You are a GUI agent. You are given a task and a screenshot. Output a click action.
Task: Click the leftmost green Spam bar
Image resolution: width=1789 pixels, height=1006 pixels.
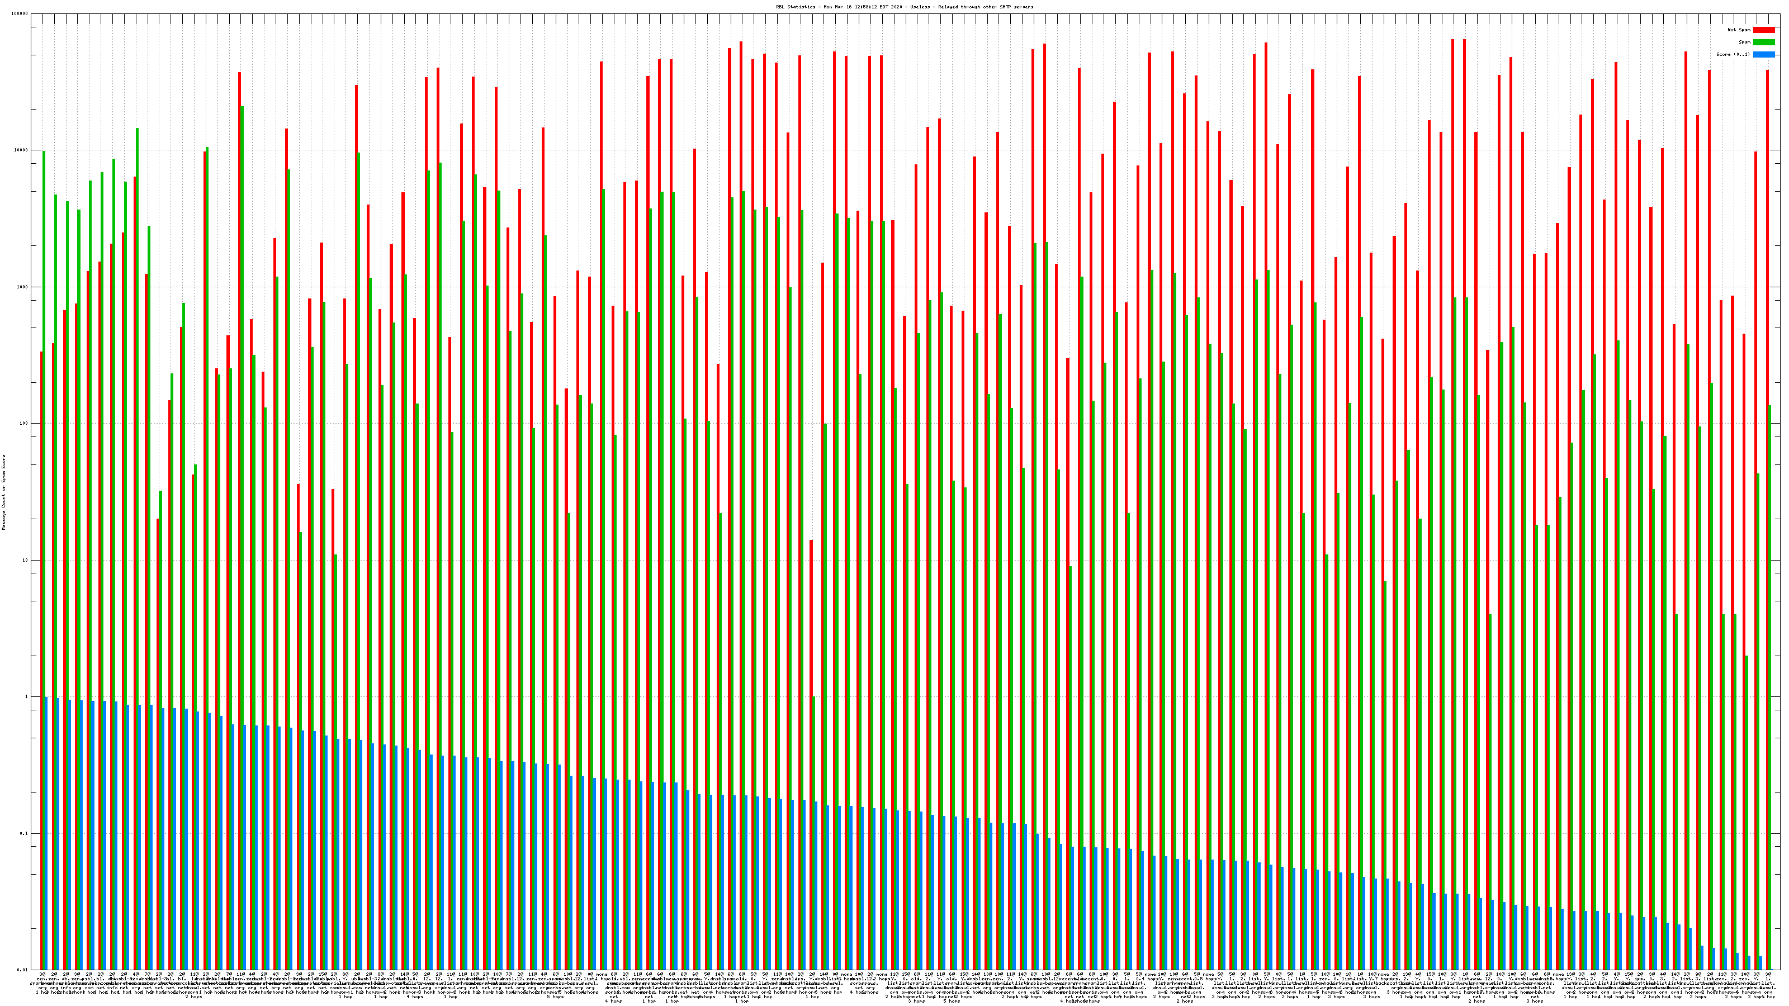(44, 486)
